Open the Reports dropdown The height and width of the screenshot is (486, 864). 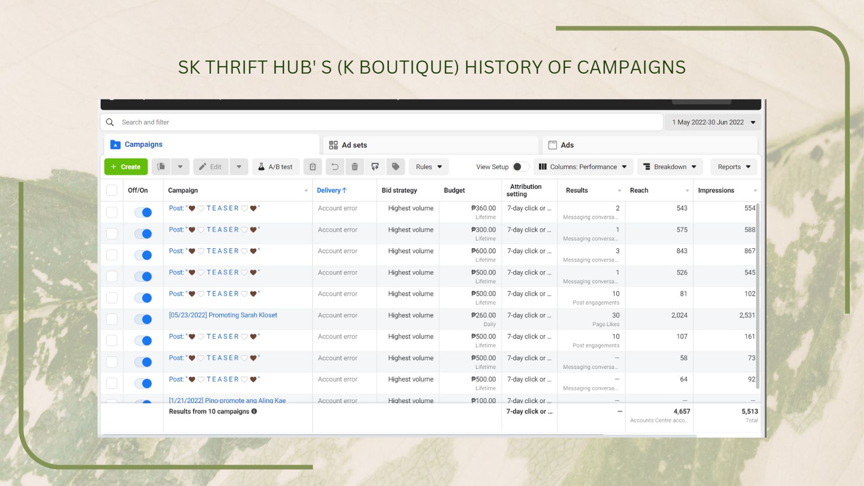[734, 167]
